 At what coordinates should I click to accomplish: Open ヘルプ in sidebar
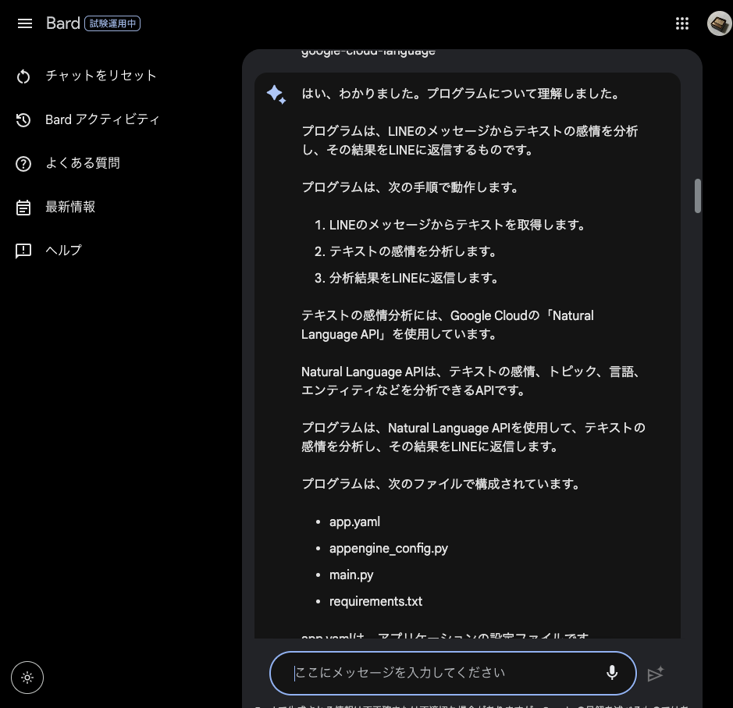(x=63, y=250)
